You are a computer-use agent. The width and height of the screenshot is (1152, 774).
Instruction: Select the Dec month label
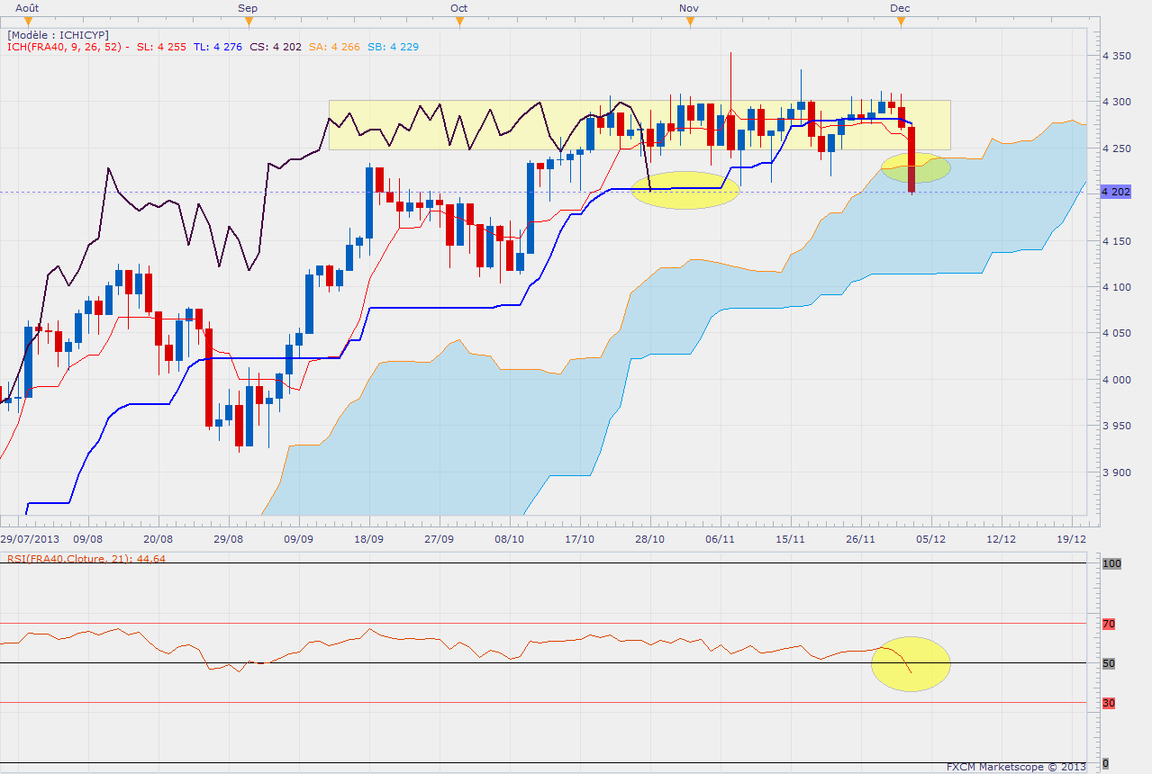(900, 8)
